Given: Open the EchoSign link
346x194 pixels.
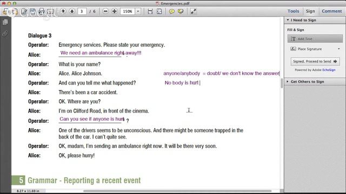Looking at the screenshot, I should tap(329, 70).
